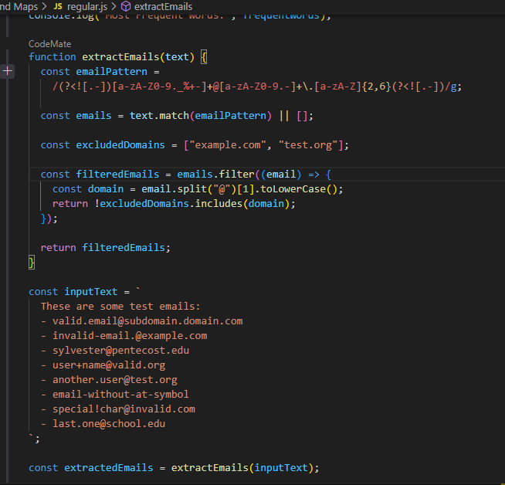Click the closing brace of extractEmails

(32, 263)
